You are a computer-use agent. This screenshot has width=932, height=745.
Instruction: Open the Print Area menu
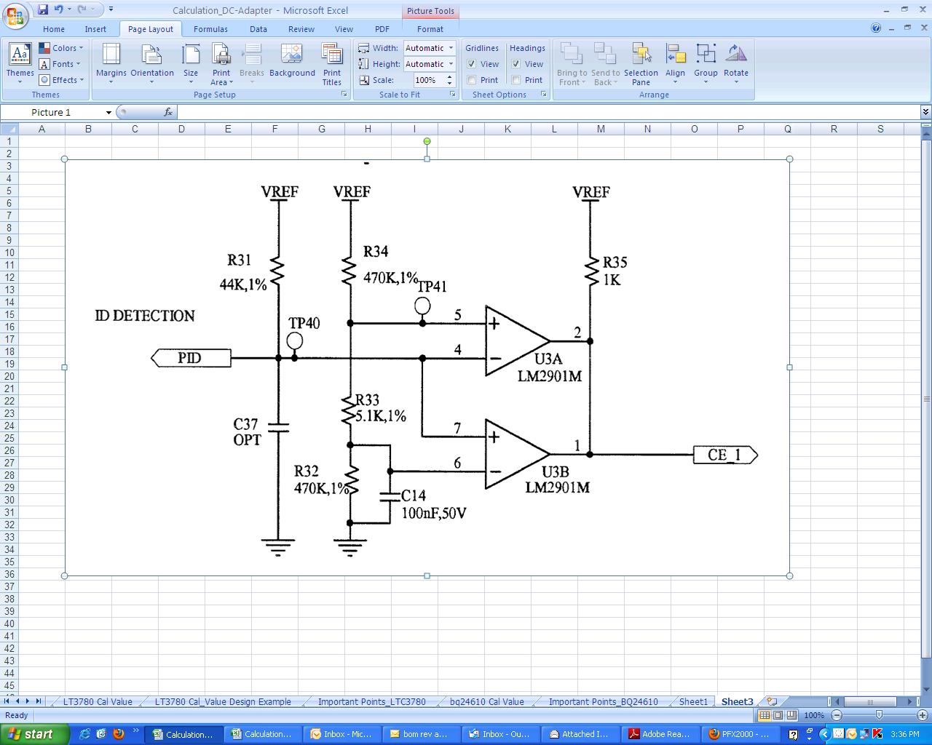[x=221, y=63]
